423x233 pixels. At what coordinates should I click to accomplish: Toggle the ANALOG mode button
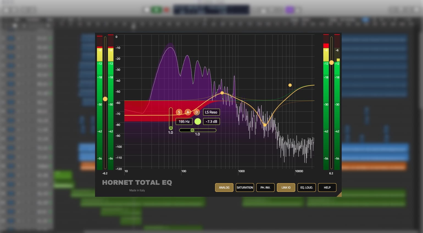click(224, 187)
